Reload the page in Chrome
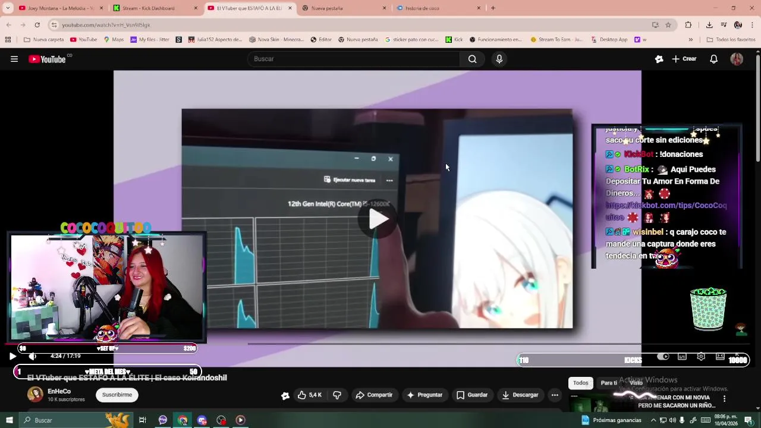Viewport: 761px width, 428px height. click(37, 25)
